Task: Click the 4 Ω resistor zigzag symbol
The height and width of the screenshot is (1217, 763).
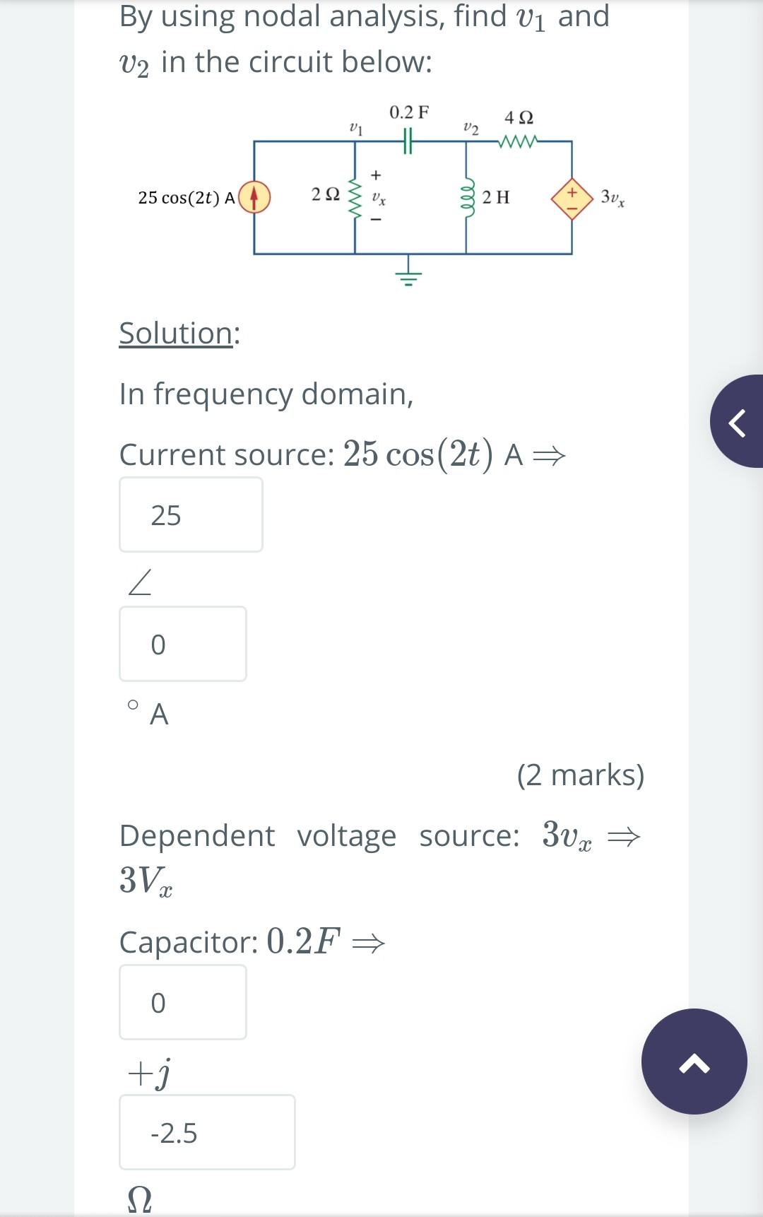Action: pos(518,141)
